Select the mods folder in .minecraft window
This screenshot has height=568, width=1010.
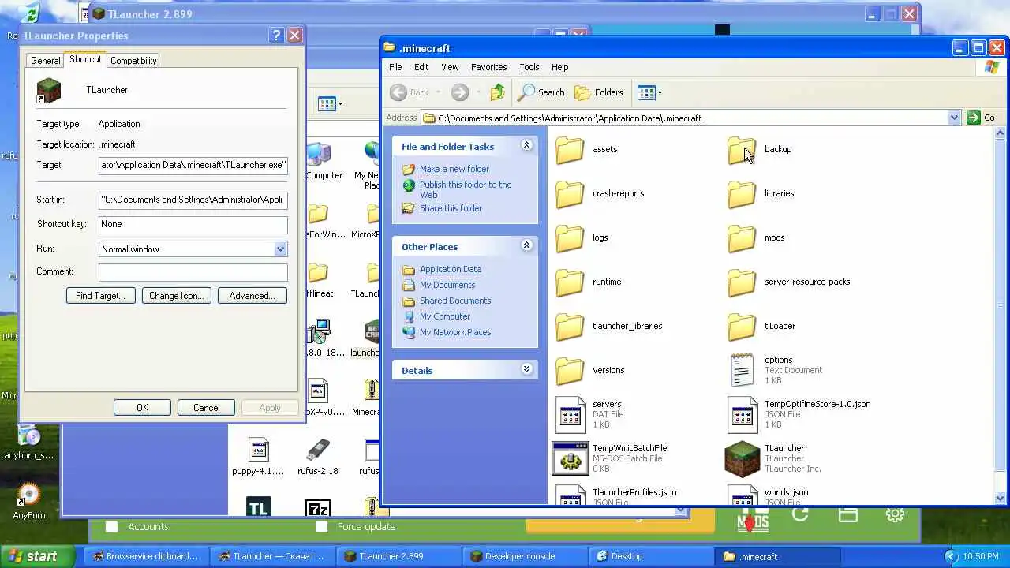(756, 237)
